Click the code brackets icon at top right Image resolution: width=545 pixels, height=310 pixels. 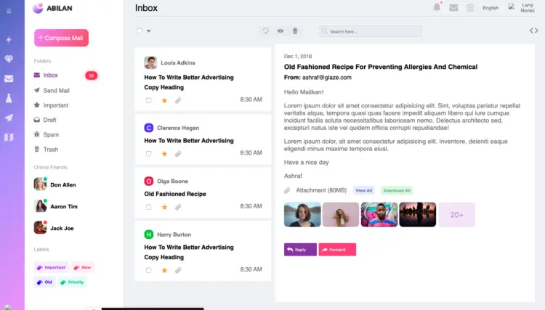click(533, 30)
